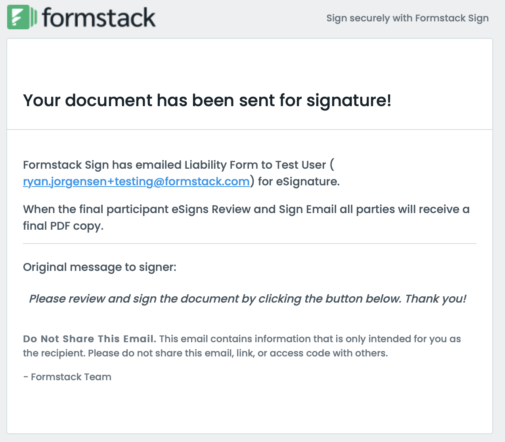
Task: Click the "final PDF copy." text
Action: (63, 226)
